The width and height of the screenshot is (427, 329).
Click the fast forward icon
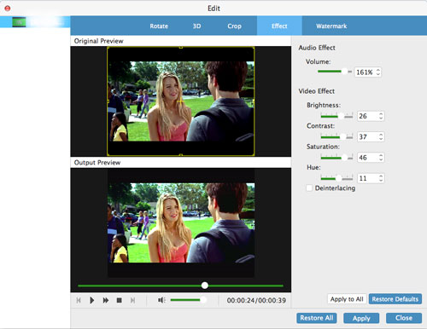106,300
